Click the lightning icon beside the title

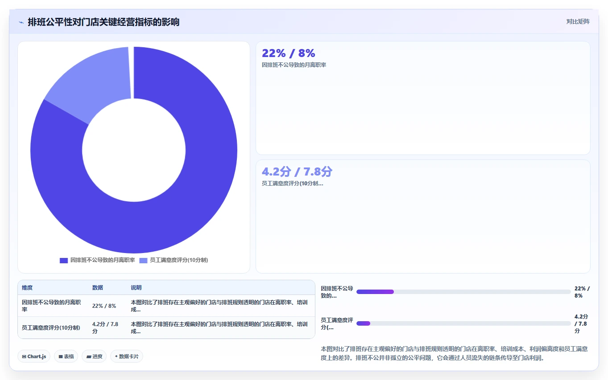click(21, 22)
